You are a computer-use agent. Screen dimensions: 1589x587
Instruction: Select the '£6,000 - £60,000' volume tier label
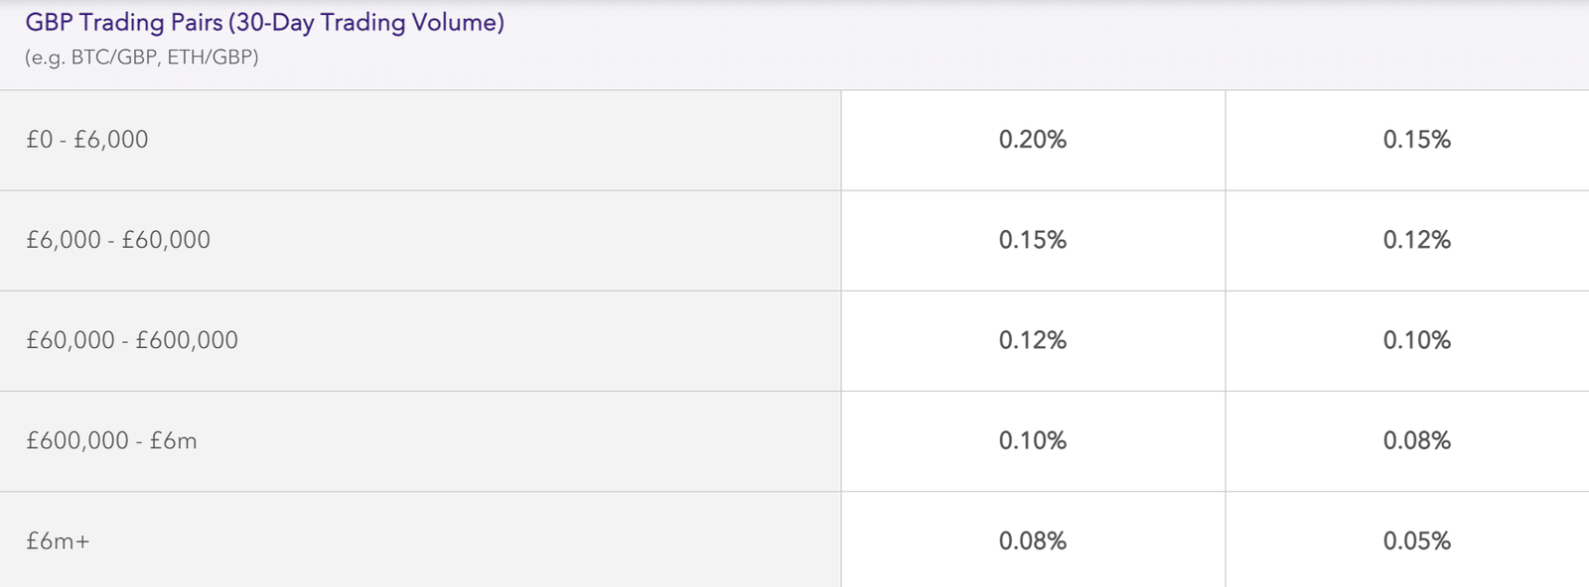point(118,240)
